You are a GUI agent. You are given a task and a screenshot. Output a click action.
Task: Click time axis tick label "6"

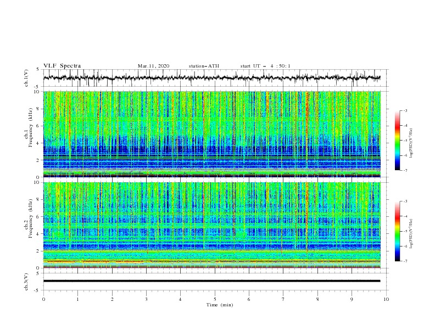click(x=249, y=299)
